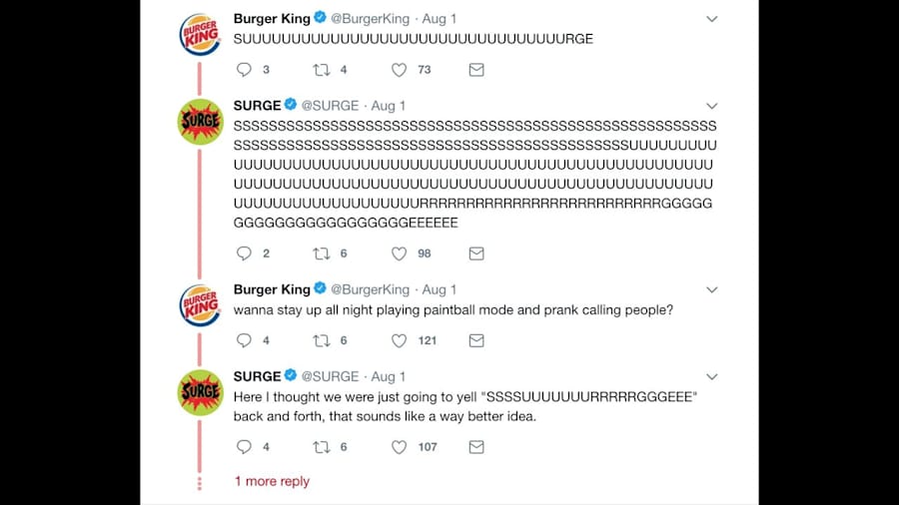Share the 'way better idea' tweet via message
The image size is (899, 505).
pos(476,447)
